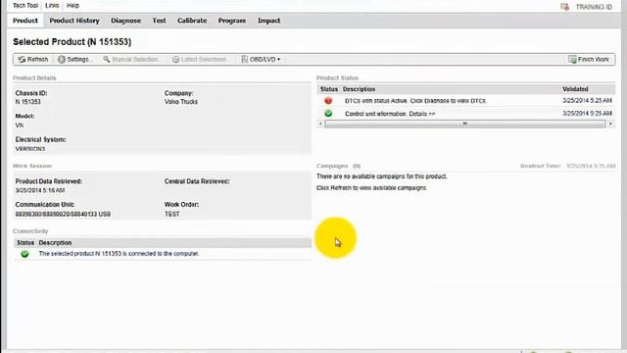627x353 pixels.
Task: Open the Impact tab
Action: (x=268, y=21)
